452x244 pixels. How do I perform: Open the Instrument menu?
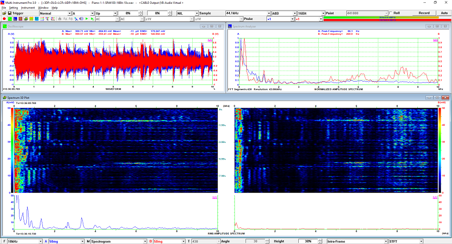(x=28, y=8)
